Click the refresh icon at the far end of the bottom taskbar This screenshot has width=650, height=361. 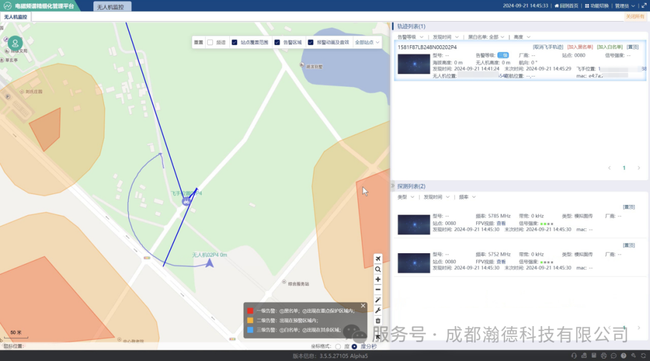[x=643, y=356]
